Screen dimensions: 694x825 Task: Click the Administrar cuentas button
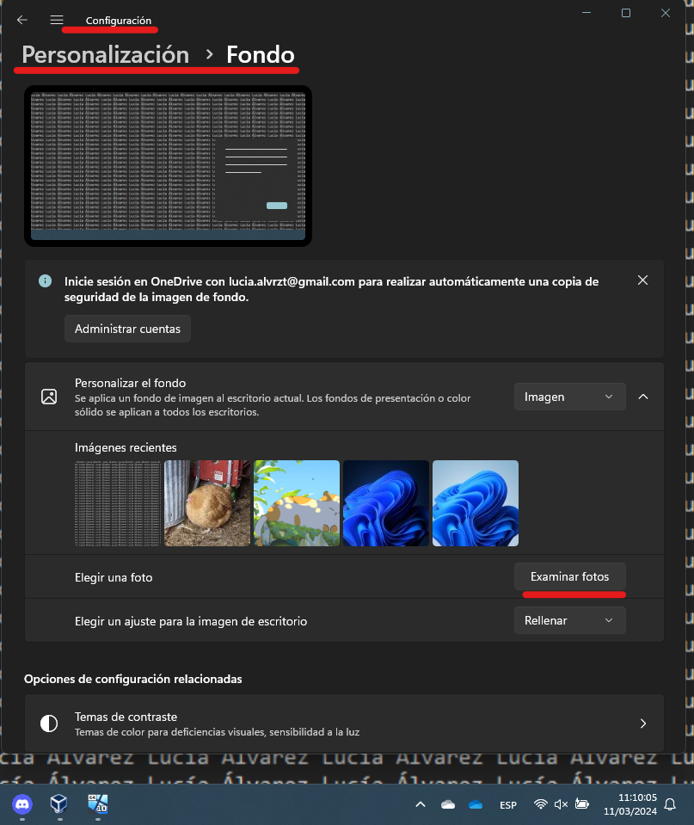click(x=127, y=328)
